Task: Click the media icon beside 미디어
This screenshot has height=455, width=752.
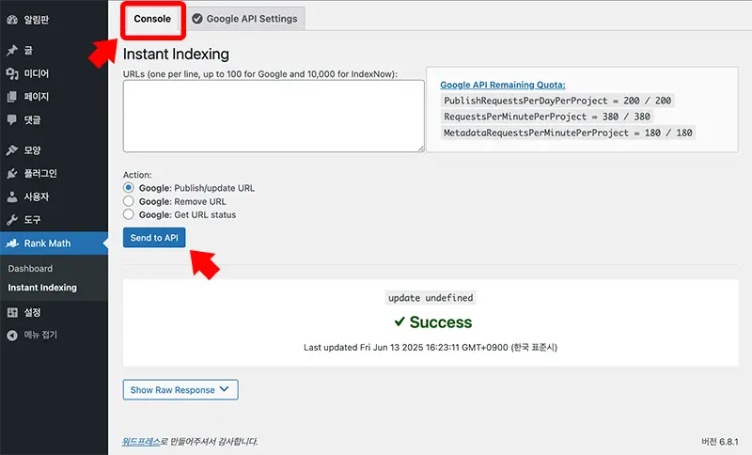Action: [x=12, y=73]
